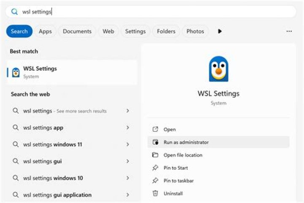Click magnifier icon beside See more search results

[x=16, y=111]
